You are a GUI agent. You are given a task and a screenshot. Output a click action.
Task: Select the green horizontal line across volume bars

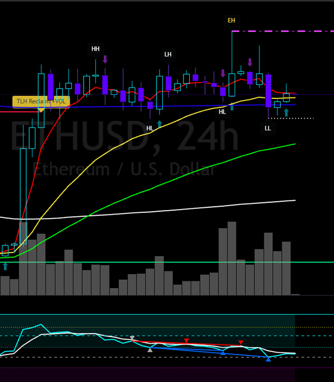click(x=167, y=262)
